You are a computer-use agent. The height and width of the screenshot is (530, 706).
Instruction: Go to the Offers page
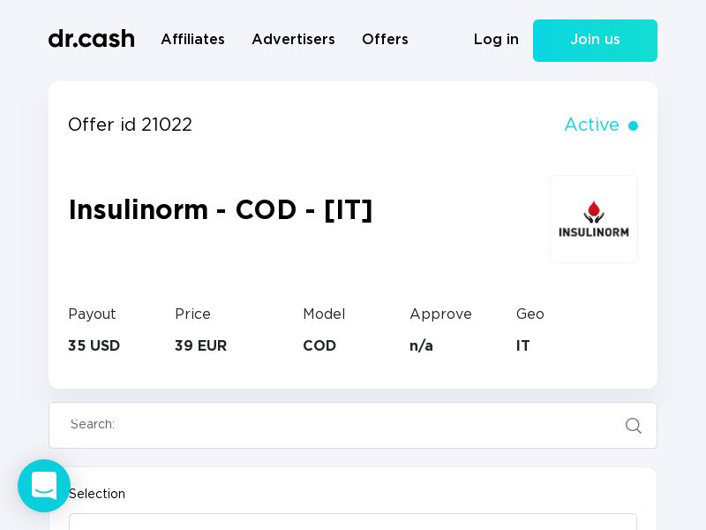point(385,39)
